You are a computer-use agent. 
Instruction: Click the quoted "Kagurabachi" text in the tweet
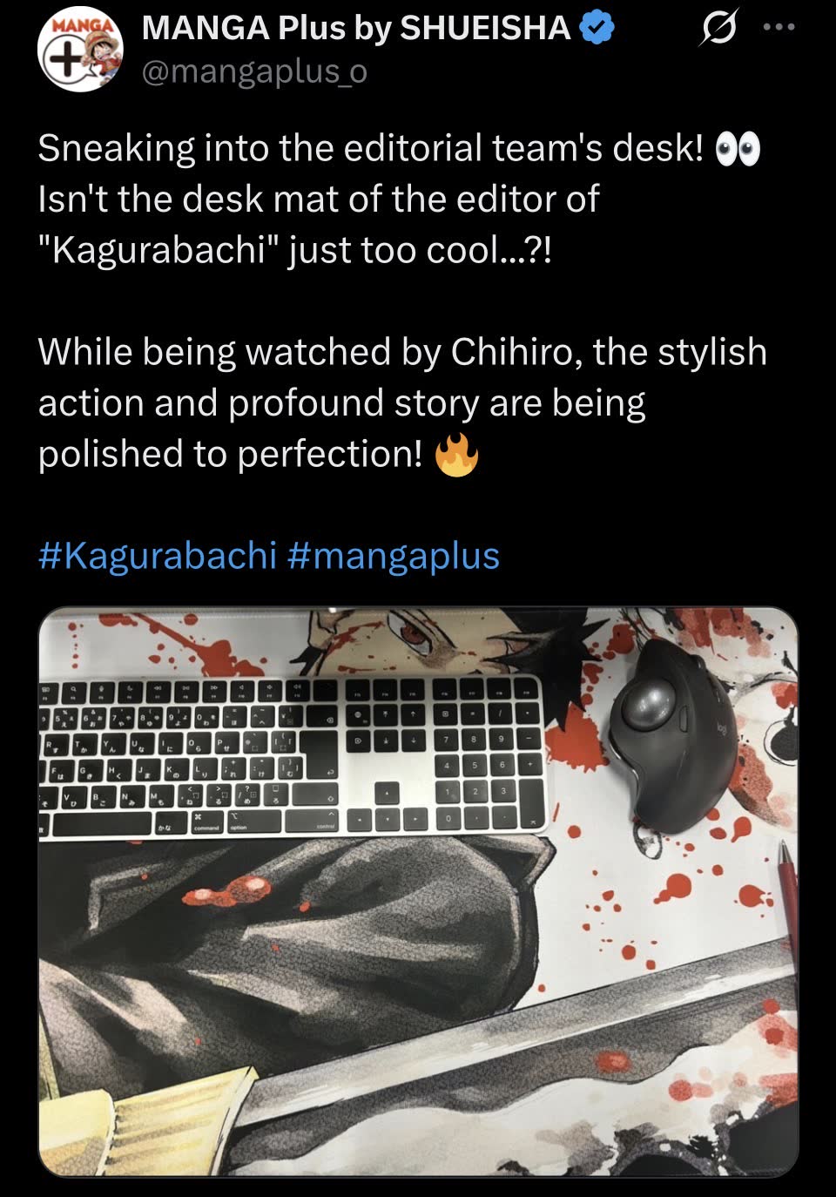coord(158,250)
